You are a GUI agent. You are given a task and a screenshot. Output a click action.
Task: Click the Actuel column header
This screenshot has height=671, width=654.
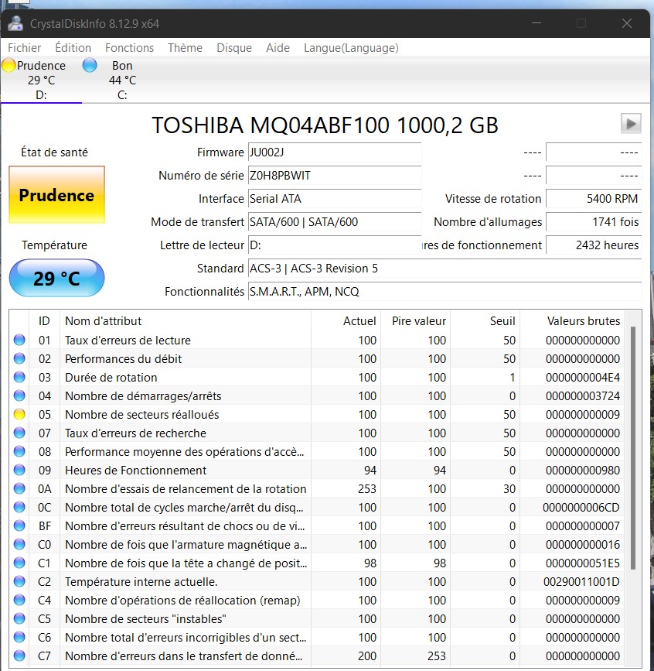pos(346,321)
